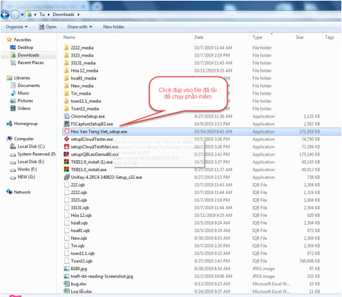This screenshot has height=297, width=342.
Task: Sort by the Type column header
Action: [257, 37]
